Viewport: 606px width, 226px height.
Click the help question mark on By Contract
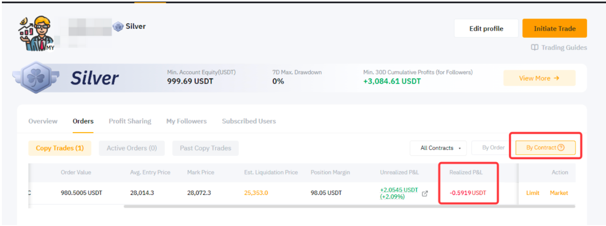pos(561,147)
